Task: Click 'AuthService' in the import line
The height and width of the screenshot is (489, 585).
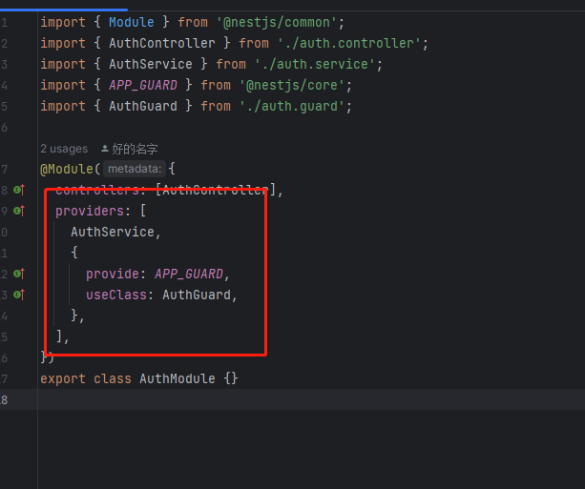Action: point(151,64)
